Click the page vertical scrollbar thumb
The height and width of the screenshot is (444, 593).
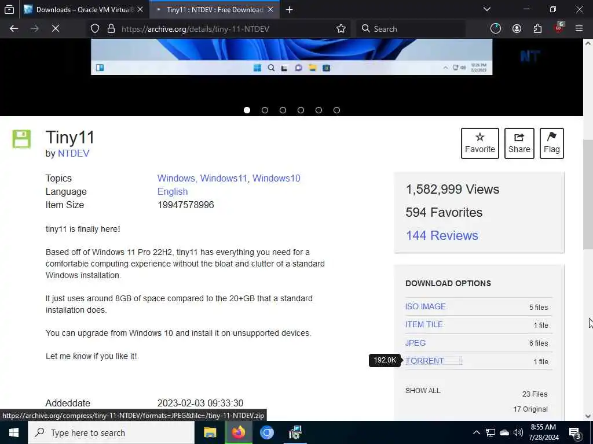click(x=588, y=194)
